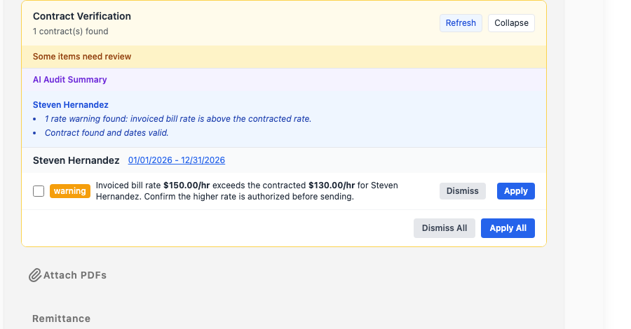This screenshot has width=631, height=329.
Task: Apply the contracted rate fix
Action: click(515, 191)
